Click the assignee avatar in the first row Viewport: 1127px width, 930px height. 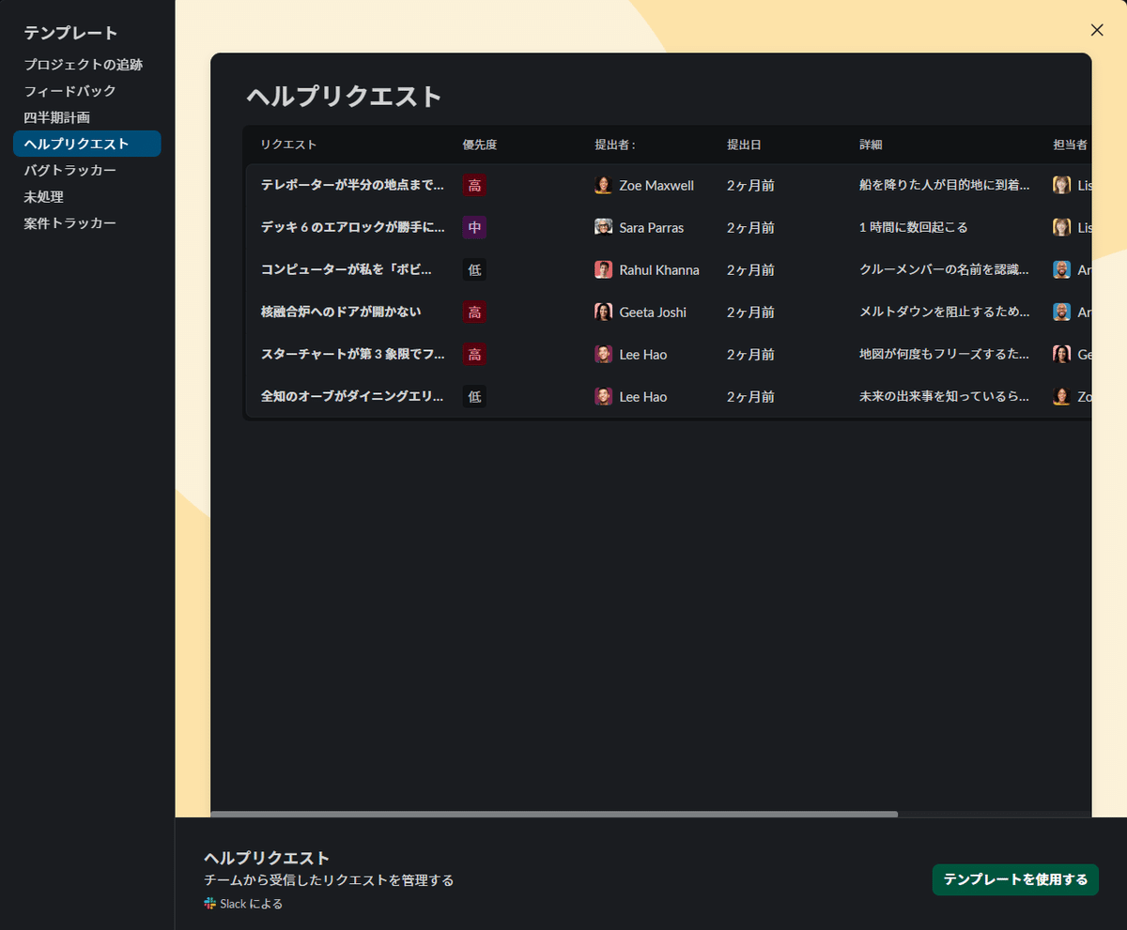coord(1061,185)
